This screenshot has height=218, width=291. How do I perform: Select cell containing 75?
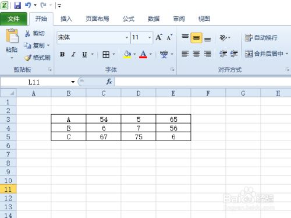pos(139,137)
